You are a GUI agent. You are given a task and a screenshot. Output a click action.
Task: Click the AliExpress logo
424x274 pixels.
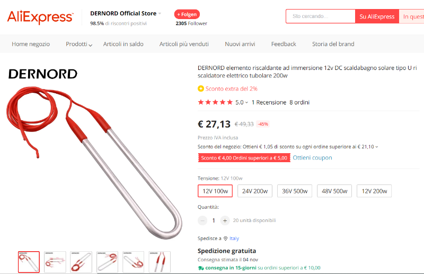(40, 17)
